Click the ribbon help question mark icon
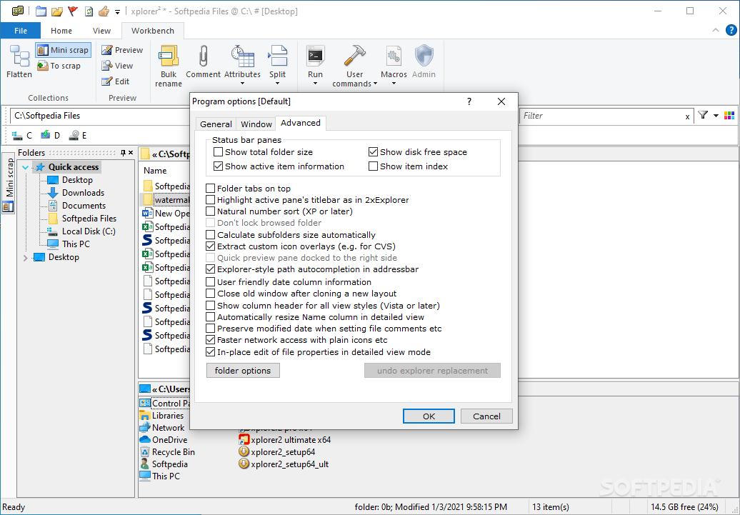The width and height of the screenshot is (740, 515). click(x=731, y=30)
